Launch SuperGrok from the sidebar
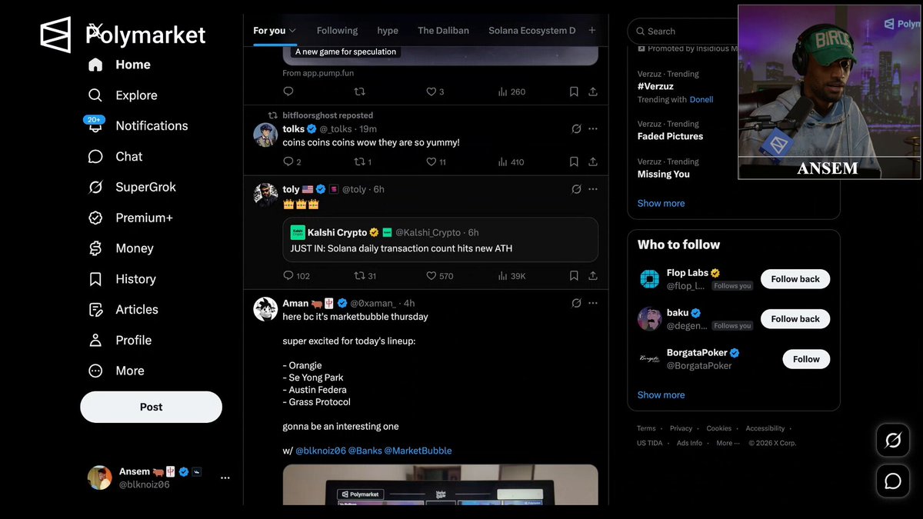This screenshot has height=519, width=923. (132, 187)
